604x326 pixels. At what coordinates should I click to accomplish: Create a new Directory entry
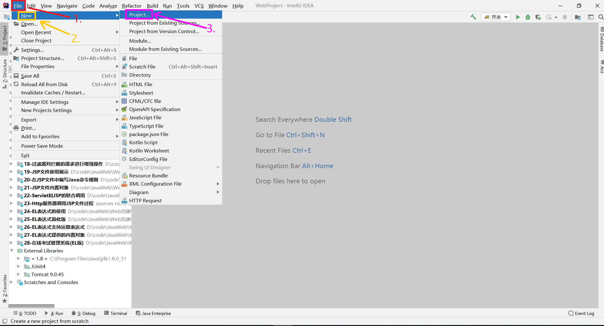coord(171,75)
